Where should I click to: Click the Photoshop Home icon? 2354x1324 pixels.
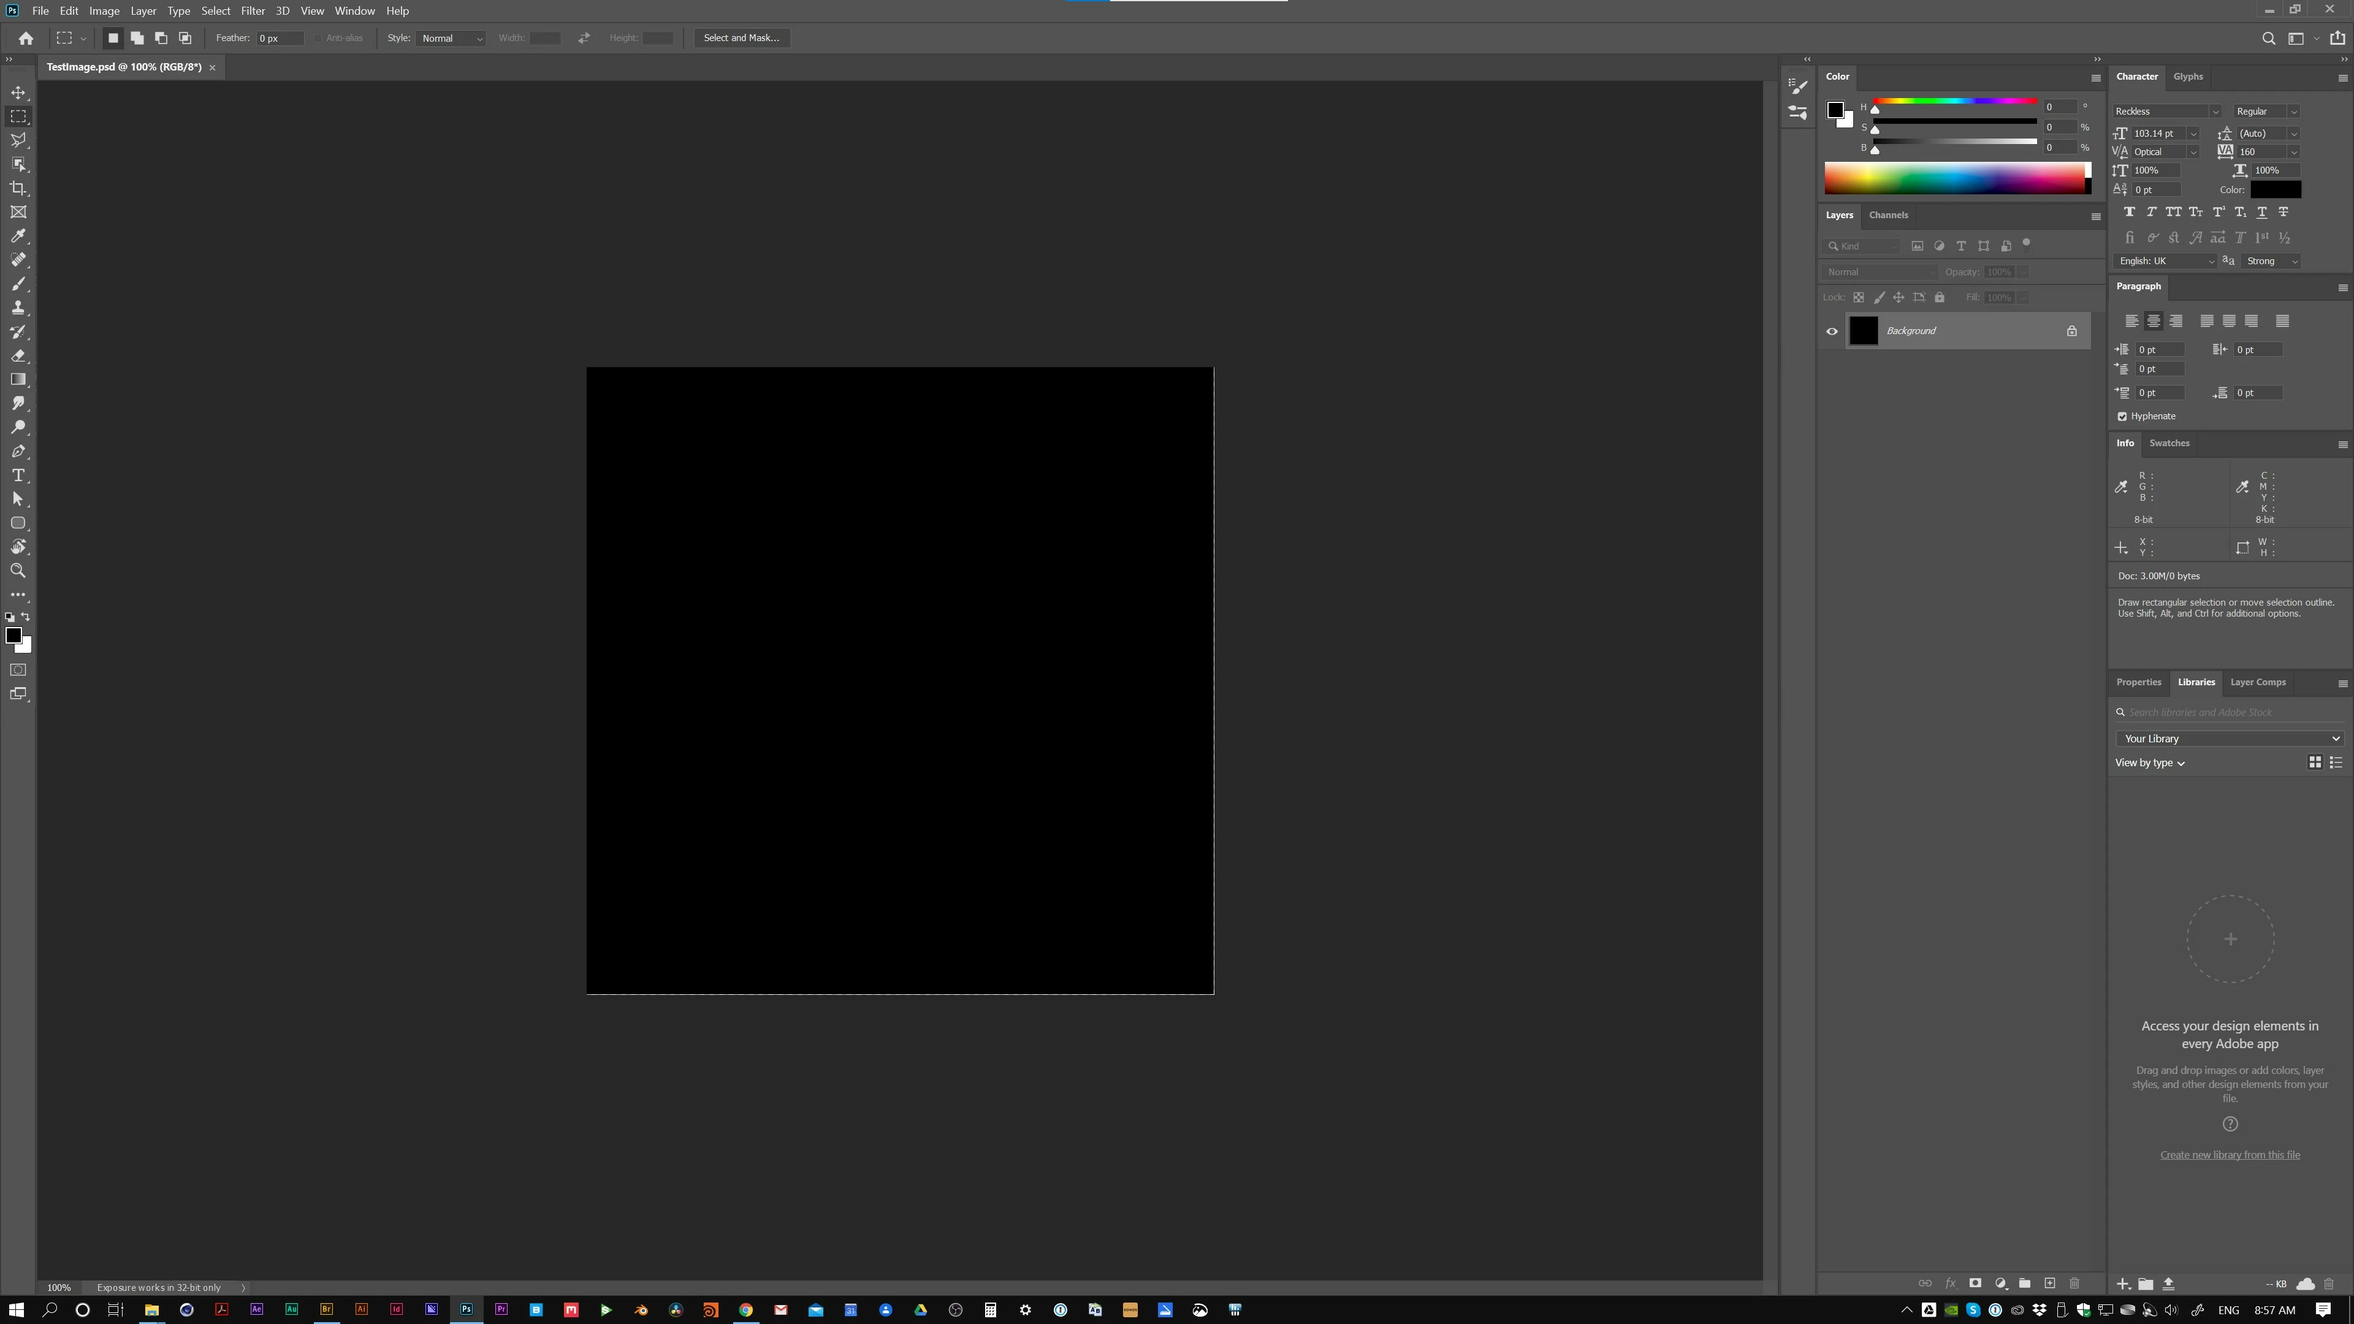coord(26,39)
